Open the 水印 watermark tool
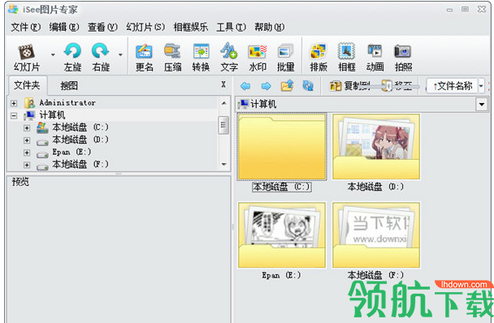The height and width of the screenshot is (323, 494). click(x=258, y=58)
